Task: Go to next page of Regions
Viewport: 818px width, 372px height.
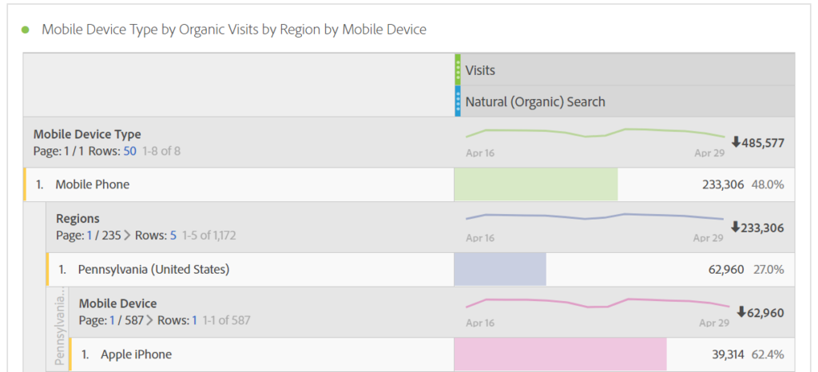Action: [127, 235]
